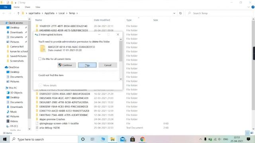Select Camera Roll in sidebar
Viewport: 255px width, 143px height.
point(17,46)
